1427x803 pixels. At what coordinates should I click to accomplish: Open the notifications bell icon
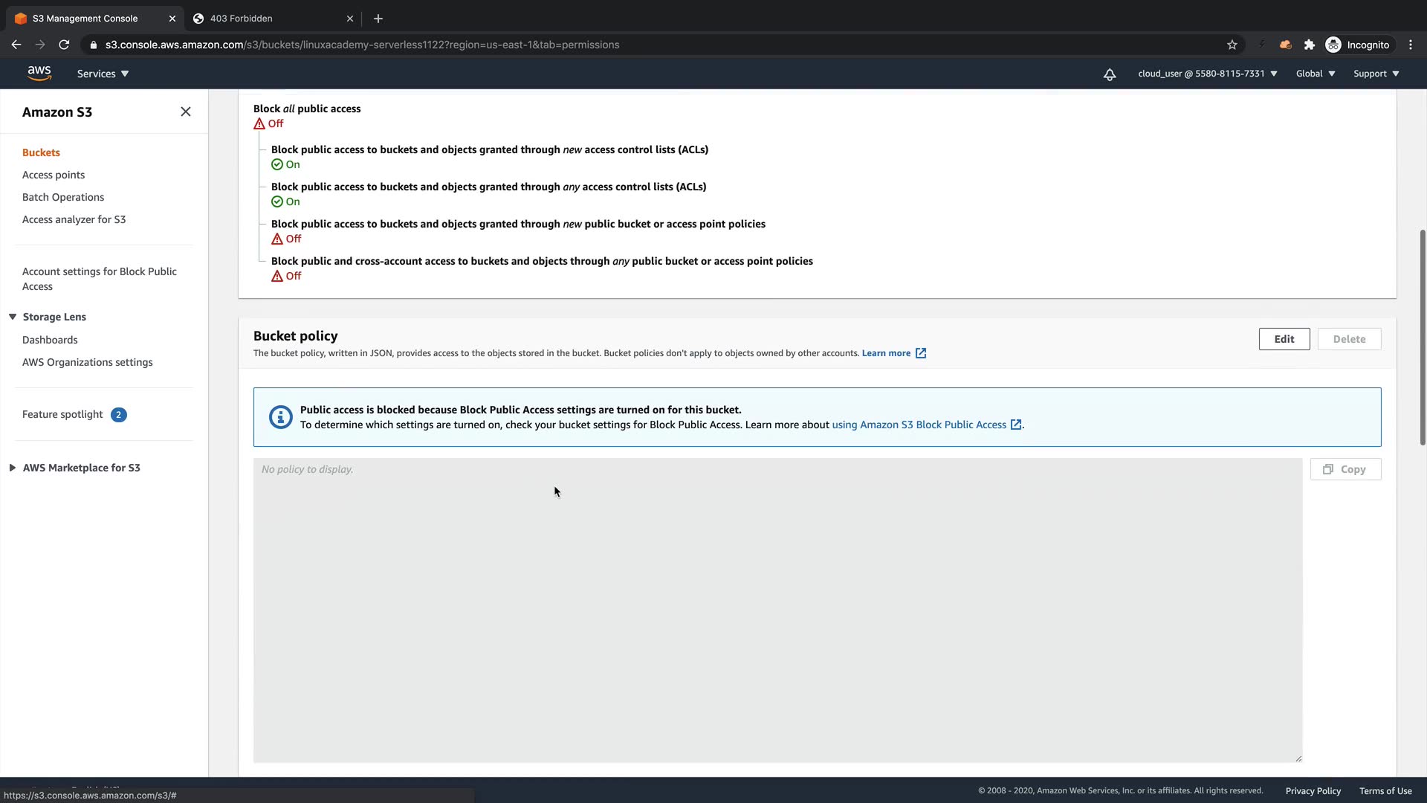pos(1109,74)
